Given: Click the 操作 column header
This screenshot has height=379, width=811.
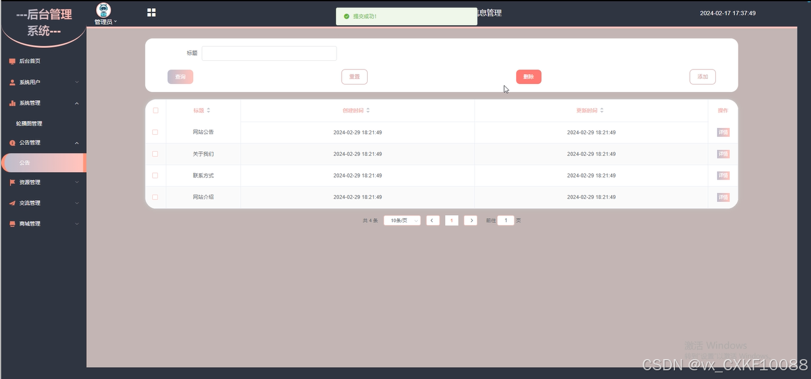Looking at the screenshot, I should pyautogui.click(x=723, y=111).
